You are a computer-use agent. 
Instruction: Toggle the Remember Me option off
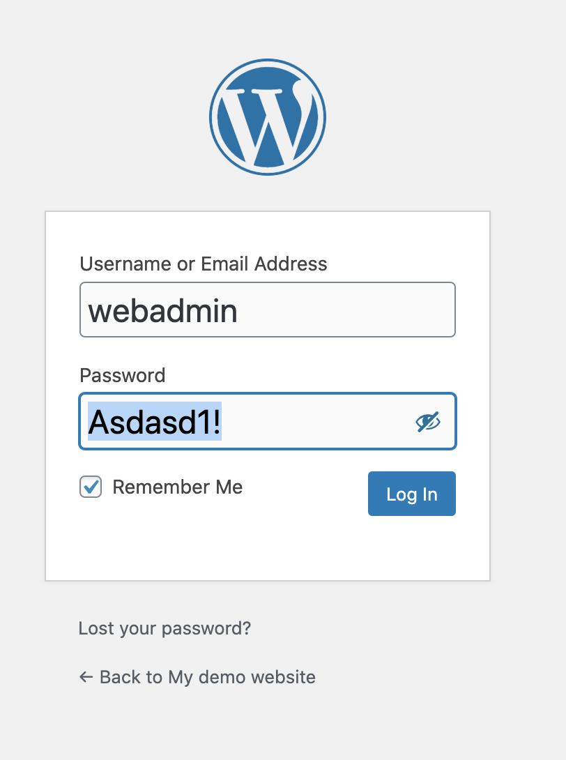(91, 487)
